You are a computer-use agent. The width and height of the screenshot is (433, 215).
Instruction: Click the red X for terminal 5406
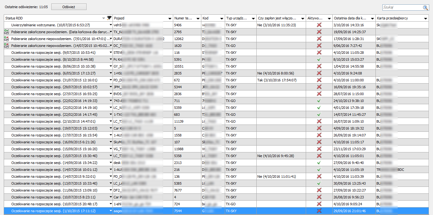[x=319, y=25]
